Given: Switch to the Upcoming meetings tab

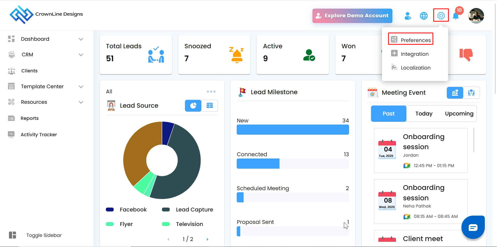Looking at the screenshot, I should tap(459, 114).
